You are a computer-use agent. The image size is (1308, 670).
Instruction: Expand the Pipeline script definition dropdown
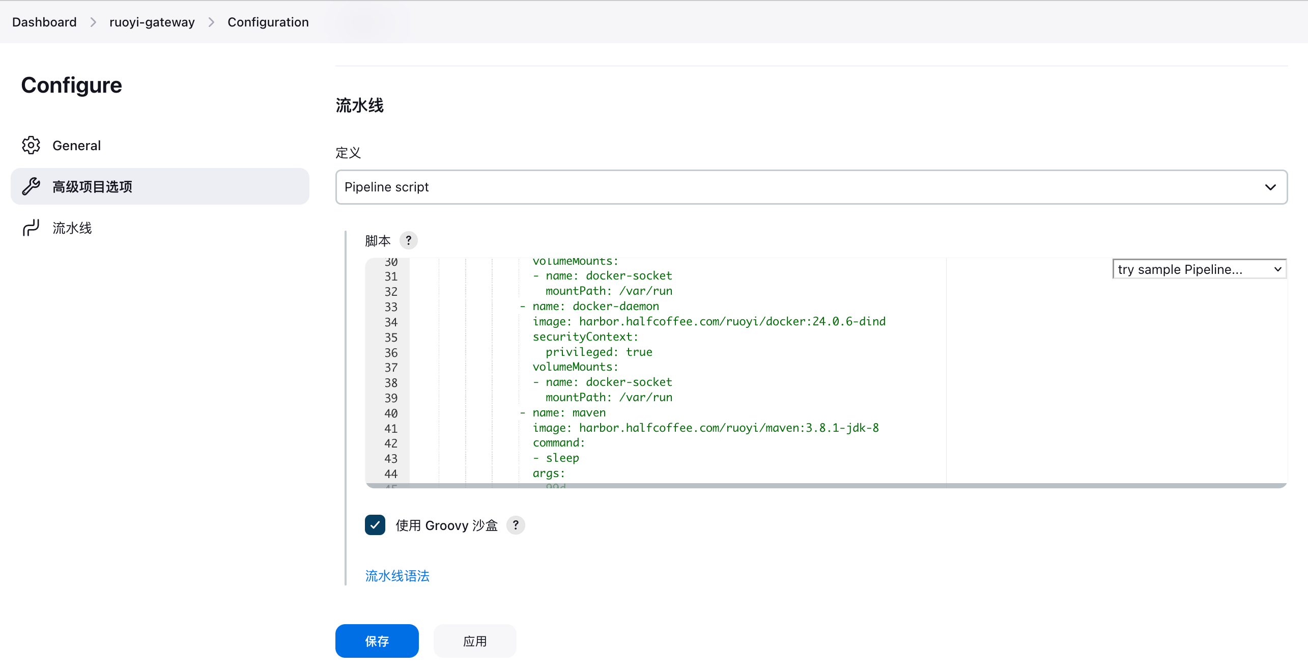tap(811, 187)
